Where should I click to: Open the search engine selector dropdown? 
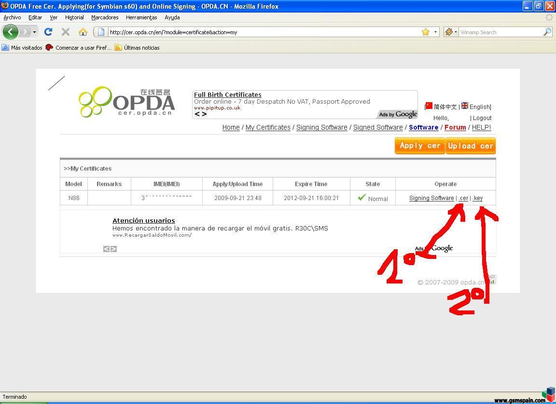click(451, 32)
